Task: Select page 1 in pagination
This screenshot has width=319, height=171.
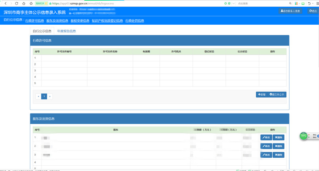Action: [44, 96]
